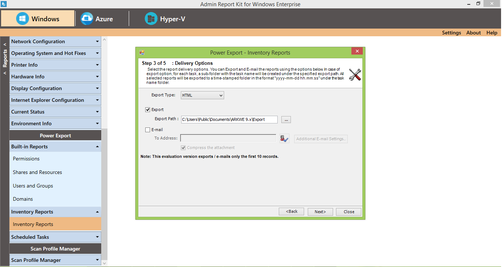
Task: Click the Export Path field
Action: [x=229, y=119]
